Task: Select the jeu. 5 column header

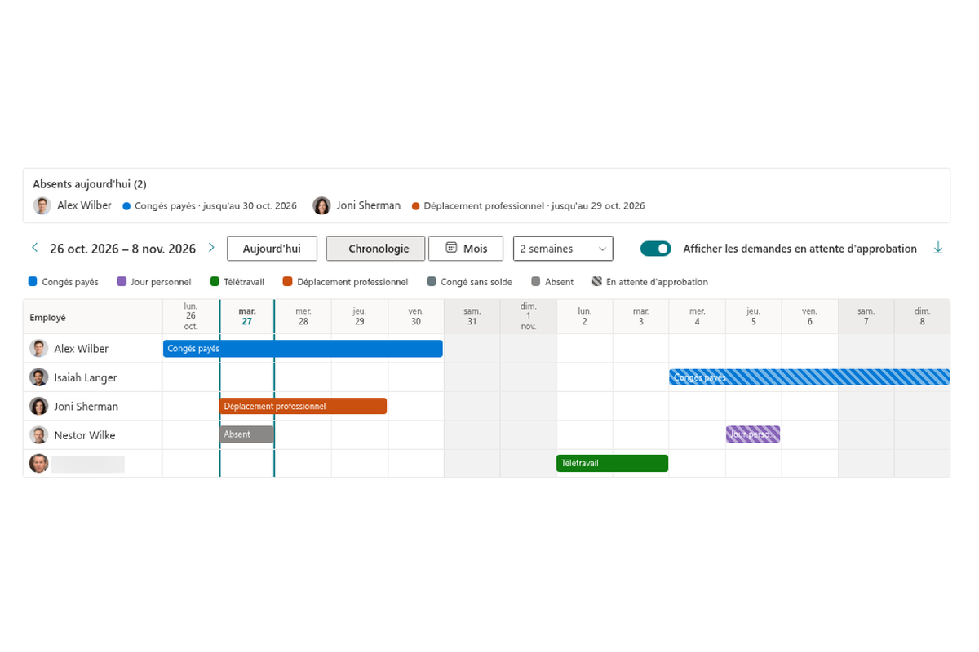Action: [x=753, y=316]
